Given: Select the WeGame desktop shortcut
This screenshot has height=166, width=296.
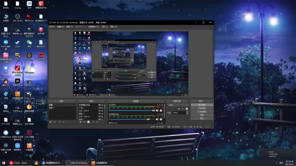Looking at the screenshot, I should (x=29, y=56).
